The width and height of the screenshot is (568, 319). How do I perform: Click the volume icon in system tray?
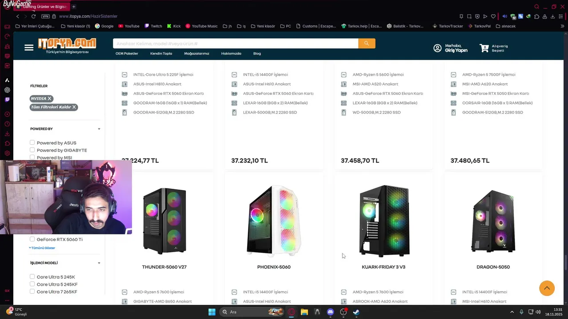538,312
